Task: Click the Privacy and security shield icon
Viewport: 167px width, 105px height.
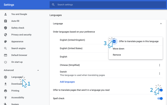Action: (x=5, y=35)
